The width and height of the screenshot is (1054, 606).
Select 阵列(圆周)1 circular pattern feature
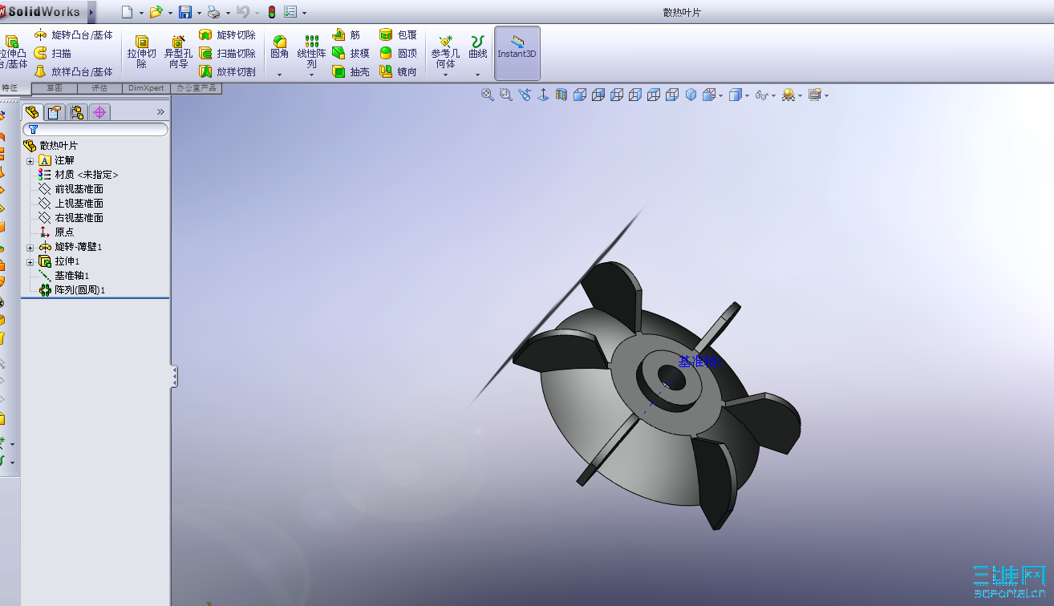[x=72, y=290]
